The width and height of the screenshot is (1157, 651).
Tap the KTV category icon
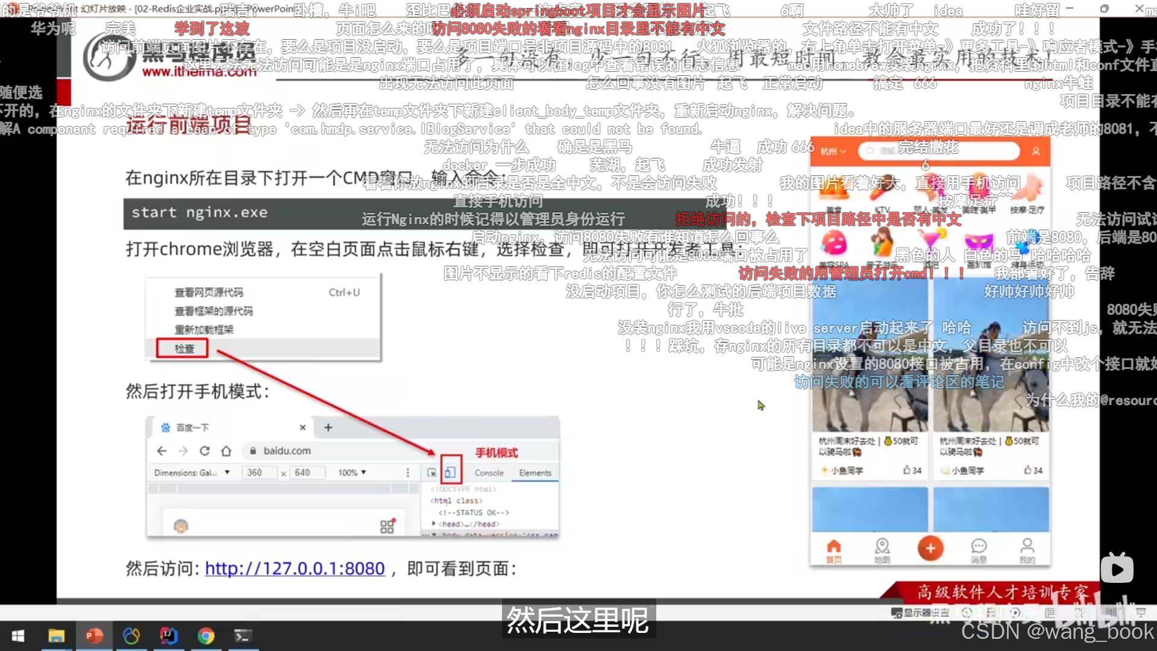pos(881,193)
